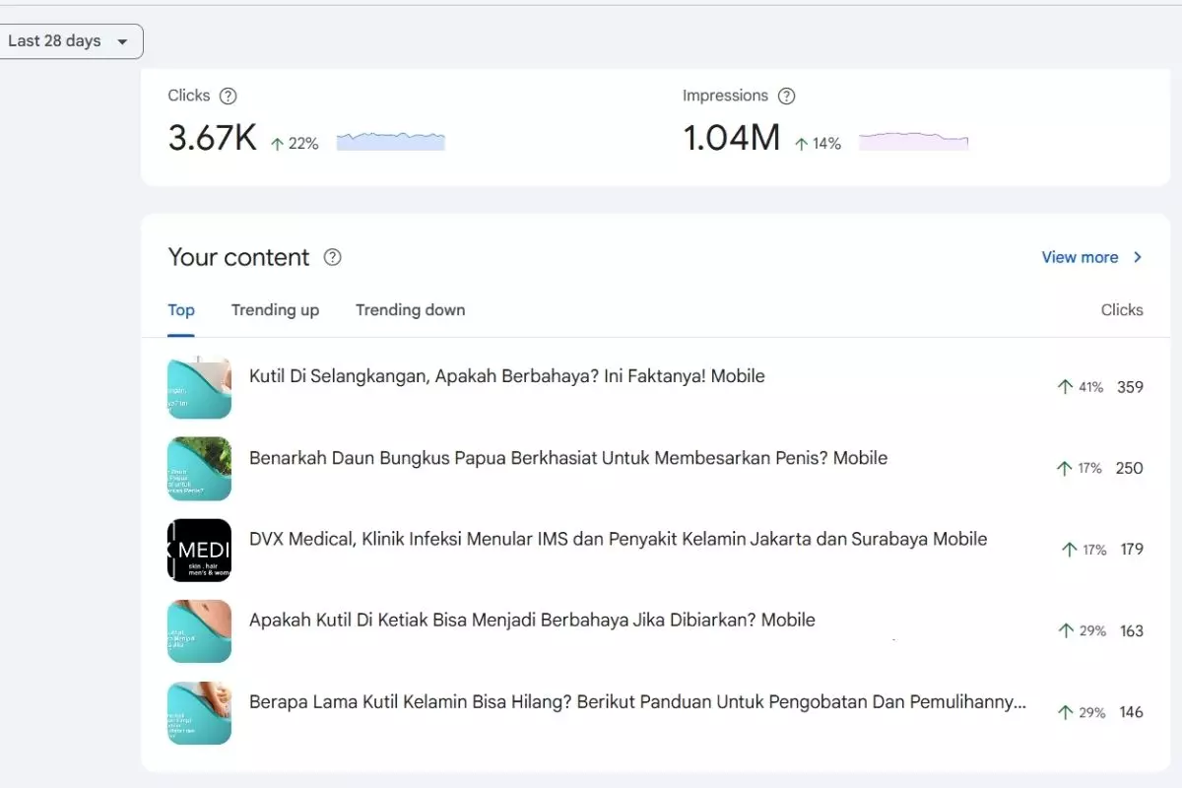The width and height of the screenshot is (1182, 788).
Task: Click the help icon next to Clicks
Action: (229, 96)
